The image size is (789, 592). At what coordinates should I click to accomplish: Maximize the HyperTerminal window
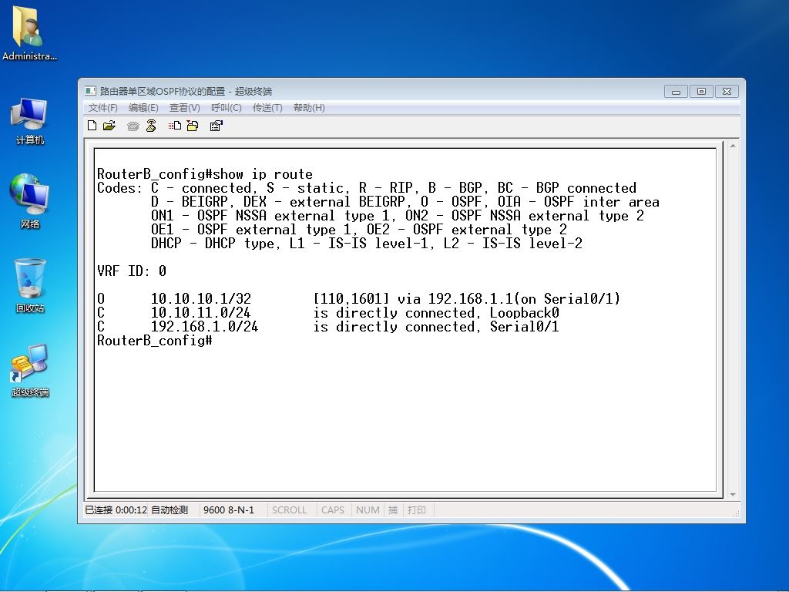point(701,91)
